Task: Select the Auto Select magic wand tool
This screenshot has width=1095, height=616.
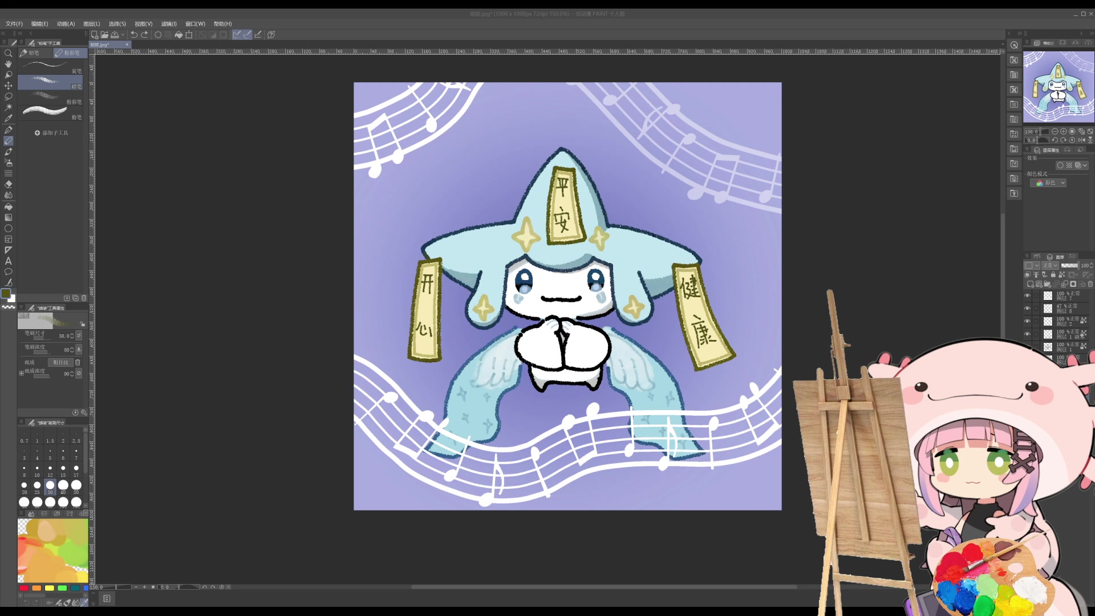Action: pos(8,107)
